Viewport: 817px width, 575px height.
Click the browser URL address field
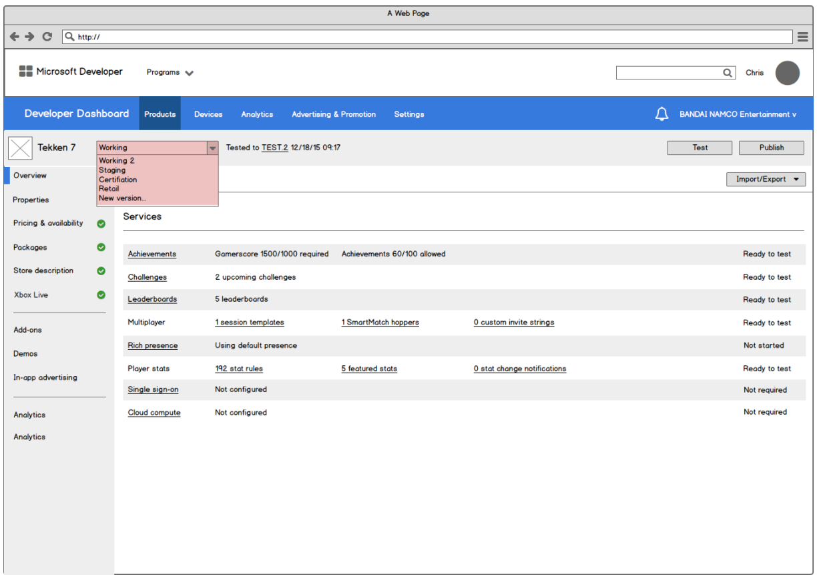click(x=427, y=37)
